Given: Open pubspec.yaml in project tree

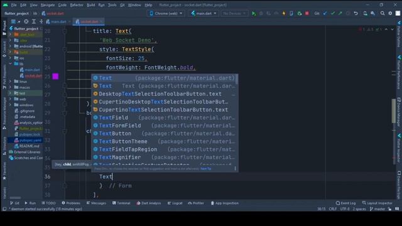Looking at the screenshot, I should 28,140.
